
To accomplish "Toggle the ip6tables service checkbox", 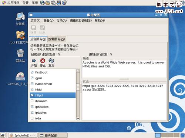I will coord(32,107).
